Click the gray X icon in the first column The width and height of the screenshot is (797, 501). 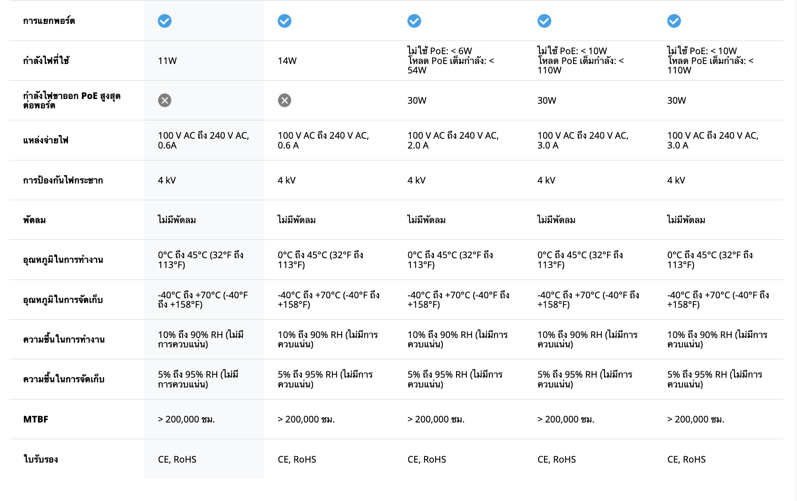pyautogui.click(x=165, y=100)
